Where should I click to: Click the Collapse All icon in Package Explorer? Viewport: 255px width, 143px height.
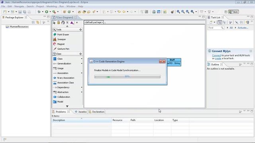coord(33,22)
